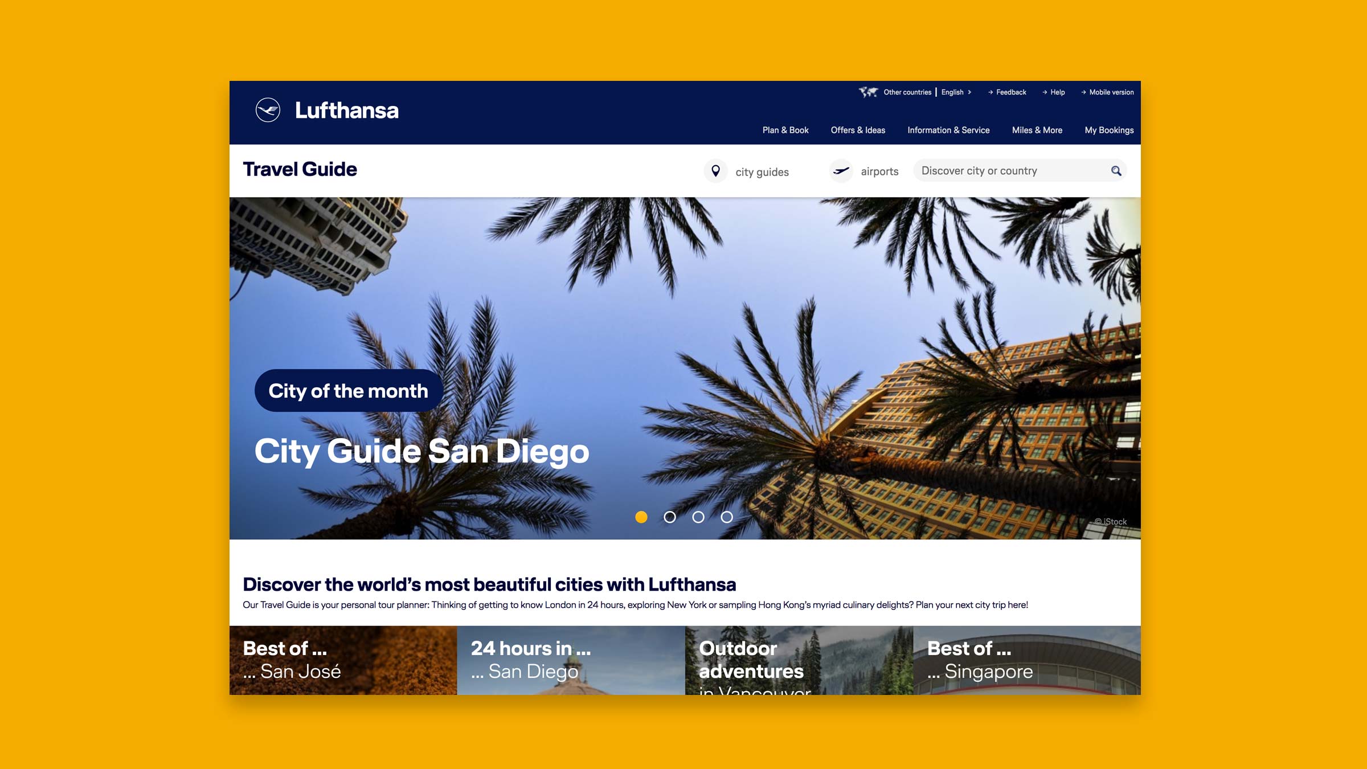
Task: Click the arrow icon before Mobile version
Action: pyautogui.click(x=1083, y=92)
